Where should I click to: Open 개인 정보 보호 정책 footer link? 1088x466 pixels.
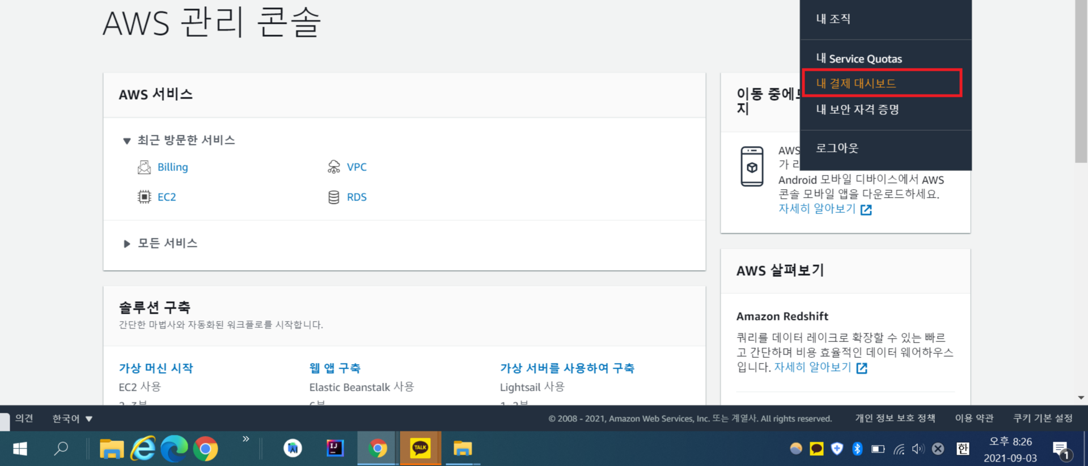point(895,418)
